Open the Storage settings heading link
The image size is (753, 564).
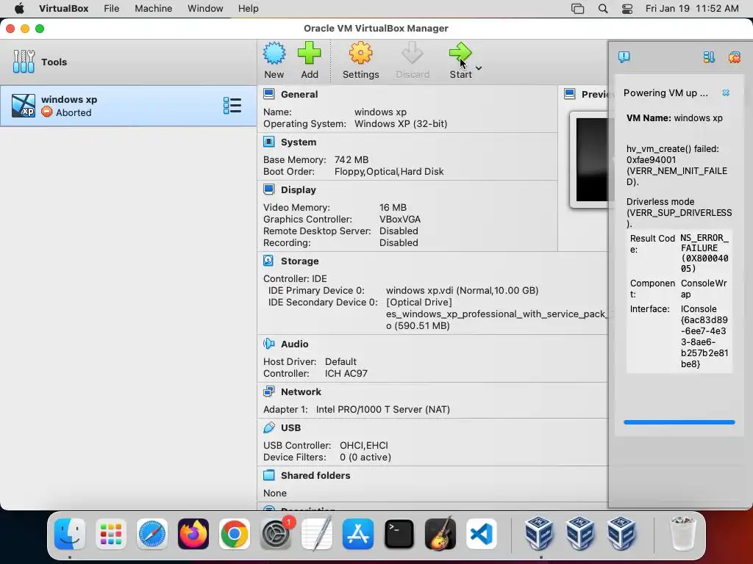(300, 261)
